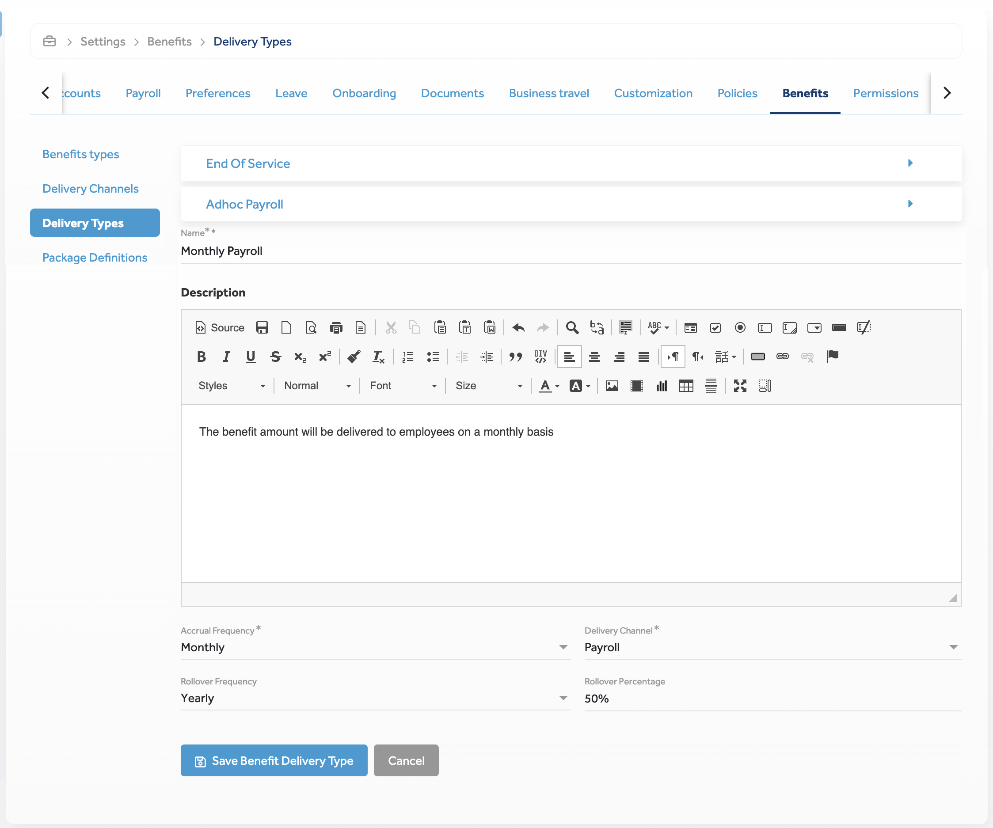Insert a bulleted list
The image size is (993, 828).
pos(433,357)
